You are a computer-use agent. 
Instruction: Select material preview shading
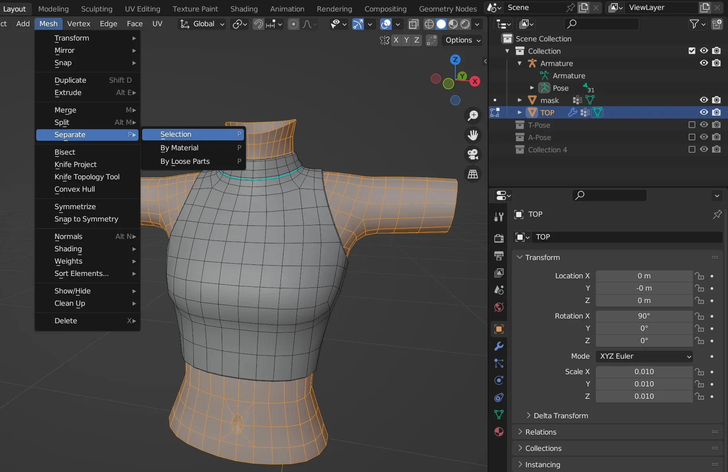coord(453,24)
